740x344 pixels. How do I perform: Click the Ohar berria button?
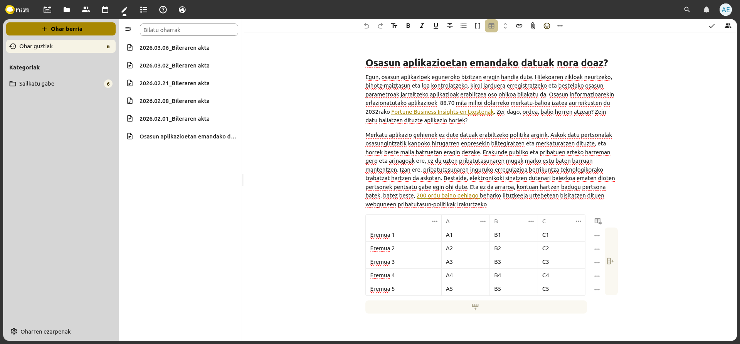coord(61,29)
